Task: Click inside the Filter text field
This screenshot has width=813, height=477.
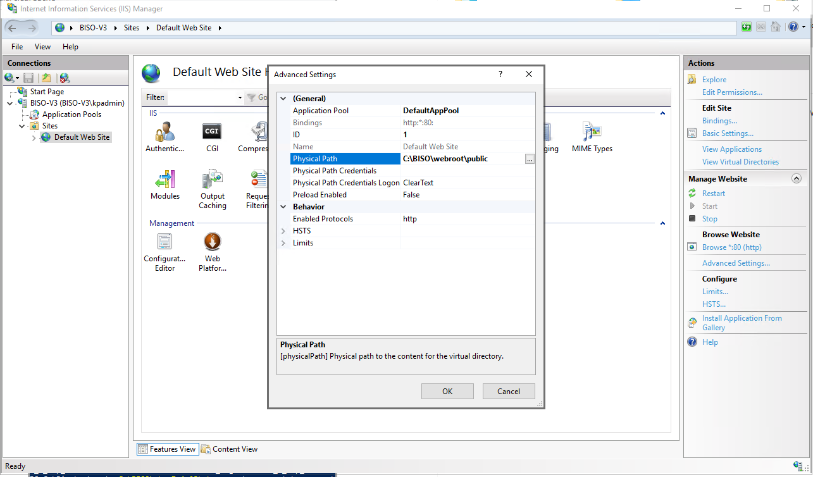Action: 202,98
